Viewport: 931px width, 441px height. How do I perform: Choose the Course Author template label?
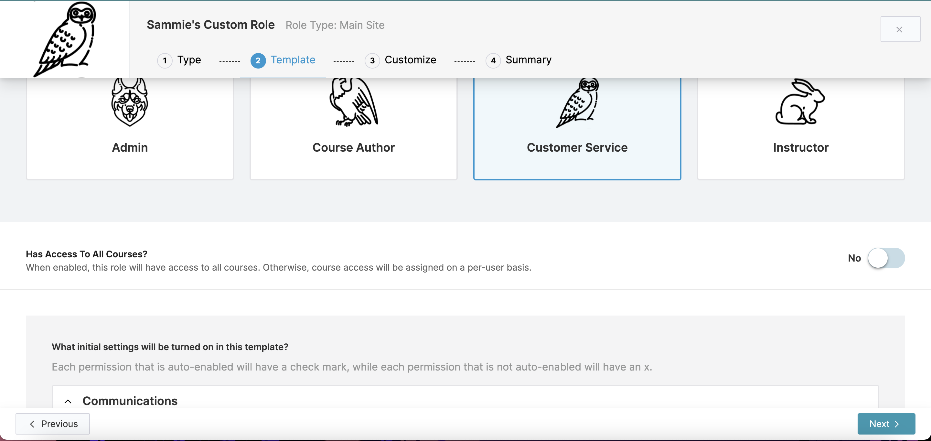[x=353, y=147]
